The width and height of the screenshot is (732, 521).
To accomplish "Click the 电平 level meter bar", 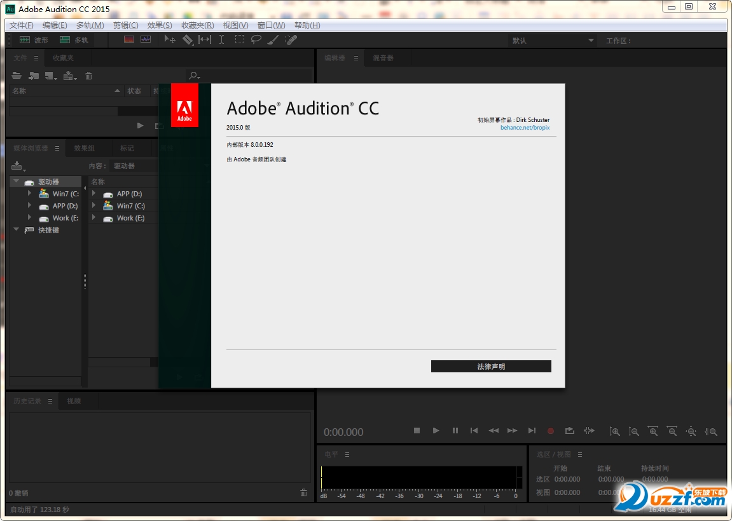I will point(422,477).
